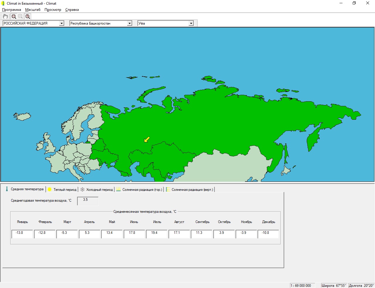Click the yellow arrow marker on the map
This screenshot has height=288, width=375.
pos(147,139)
